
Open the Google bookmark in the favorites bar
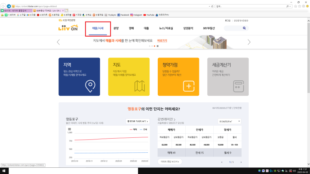21,15
